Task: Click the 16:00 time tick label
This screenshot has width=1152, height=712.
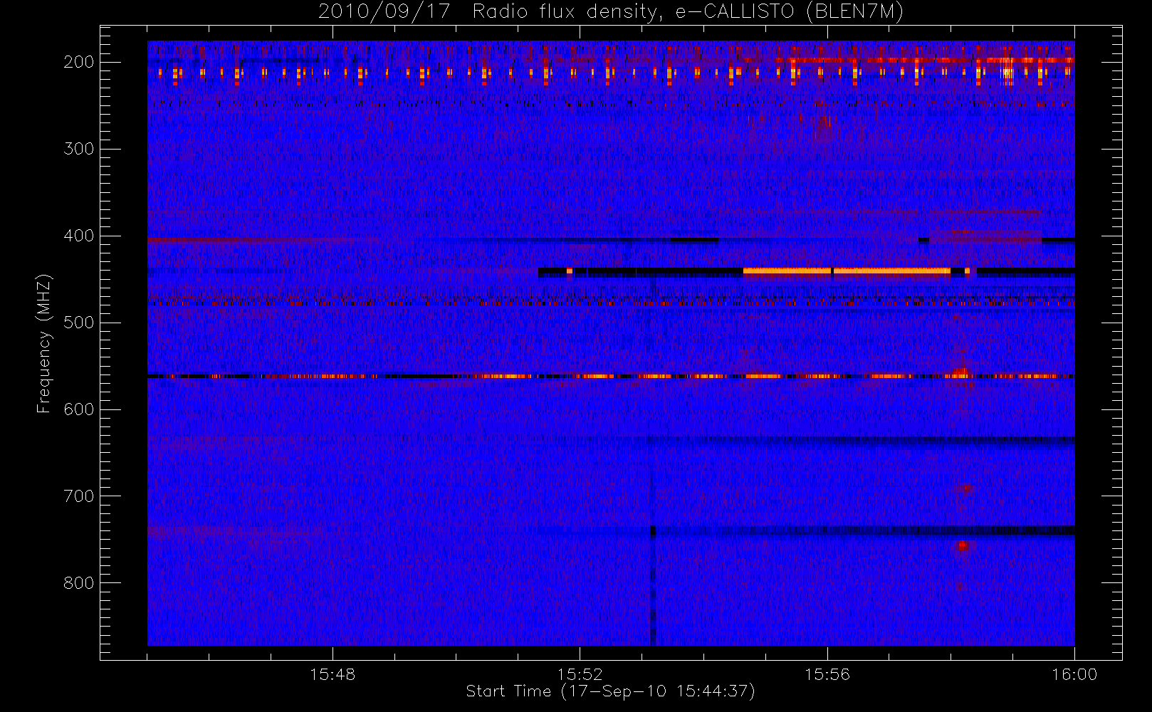Action: point(1074,674)
